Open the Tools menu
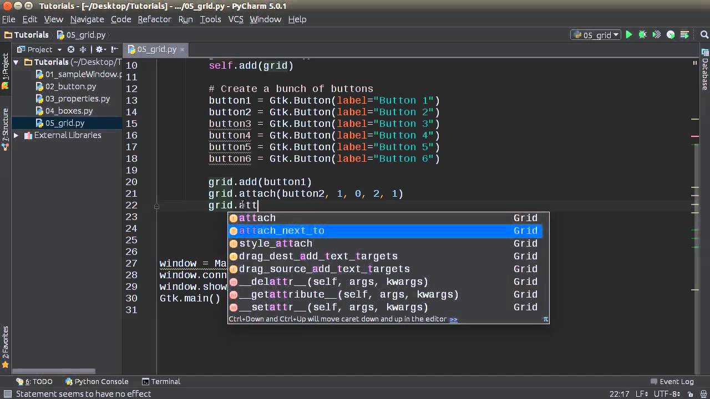 pyautogui.click(x=211, y=19)
